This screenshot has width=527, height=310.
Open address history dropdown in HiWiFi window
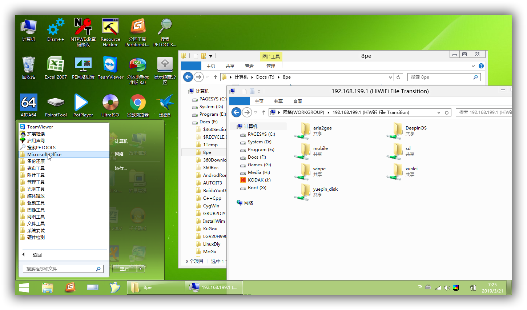(x=439, y=112)
